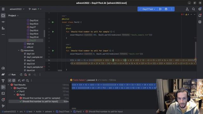The height and width of the screenshot is (114, 203).
Task: Collapse the Test Results node
Action: point(9,85)
